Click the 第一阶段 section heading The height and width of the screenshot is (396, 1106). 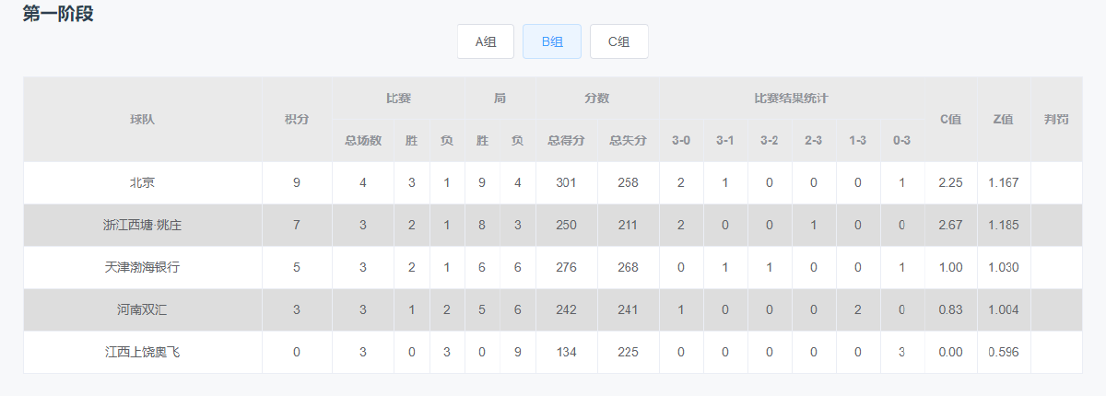click(58, 14)
